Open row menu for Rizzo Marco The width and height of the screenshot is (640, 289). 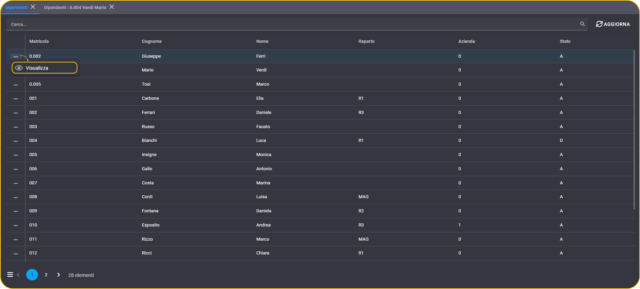pyautogui.click(x=16, y=240)
